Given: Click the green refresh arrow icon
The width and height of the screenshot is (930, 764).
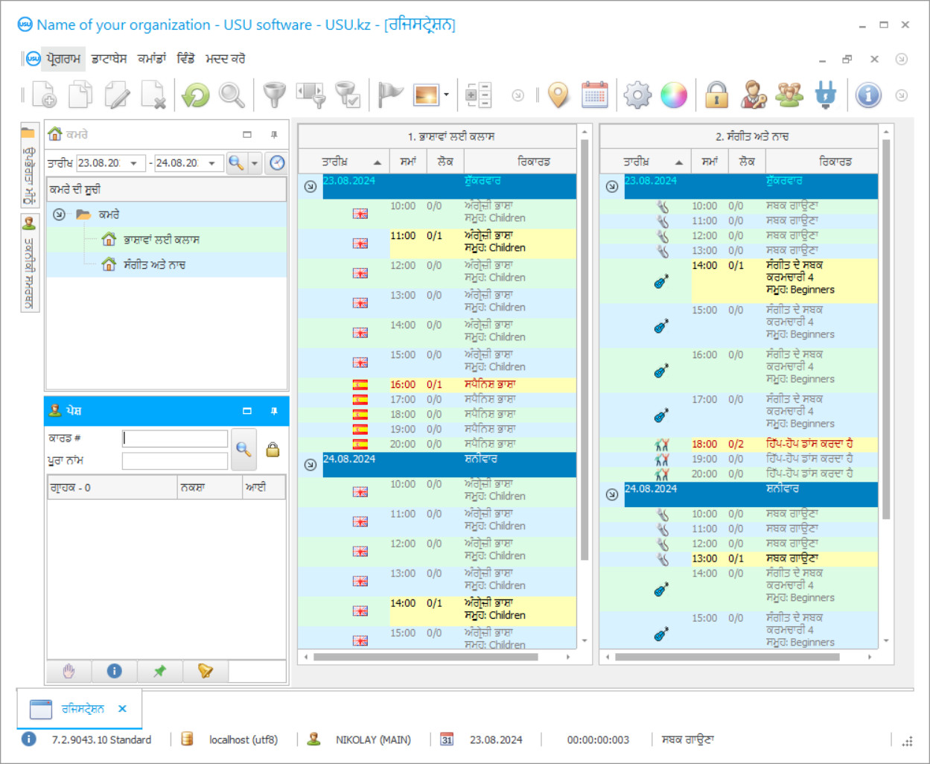Looking at the screenshot, I should coord(196,95).
